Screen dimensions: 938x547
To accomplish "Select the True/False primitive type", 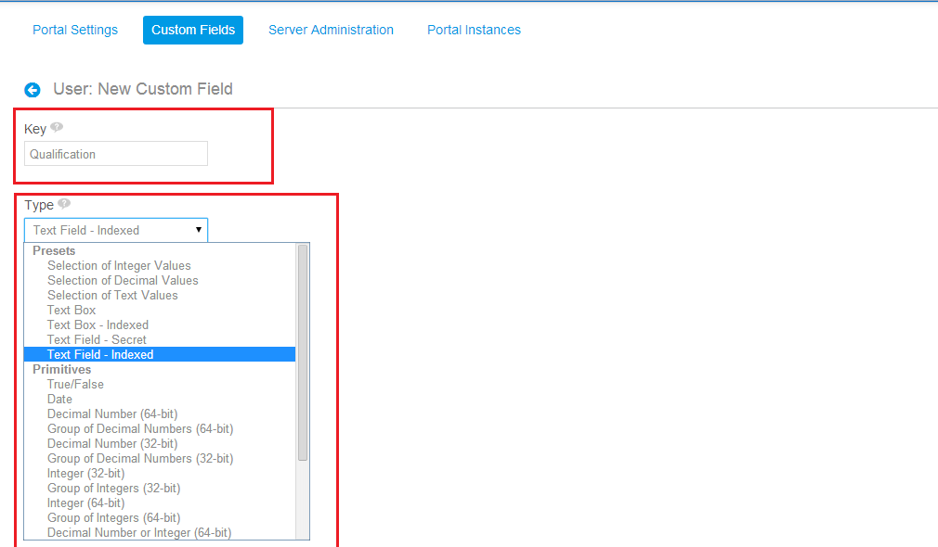I will click(x=160, y=385).
